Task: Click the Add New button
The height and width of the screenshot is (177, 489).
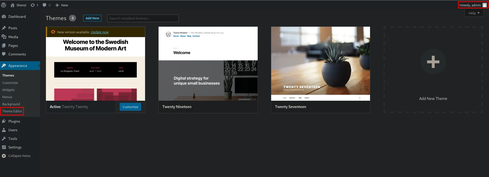Action: (92, 18)
